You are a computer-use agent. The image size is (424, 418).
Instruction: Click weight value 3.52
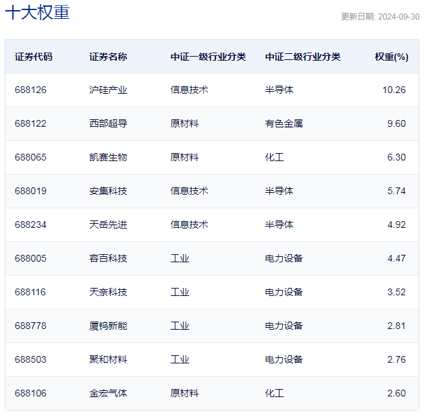click(x=396, y=292)
